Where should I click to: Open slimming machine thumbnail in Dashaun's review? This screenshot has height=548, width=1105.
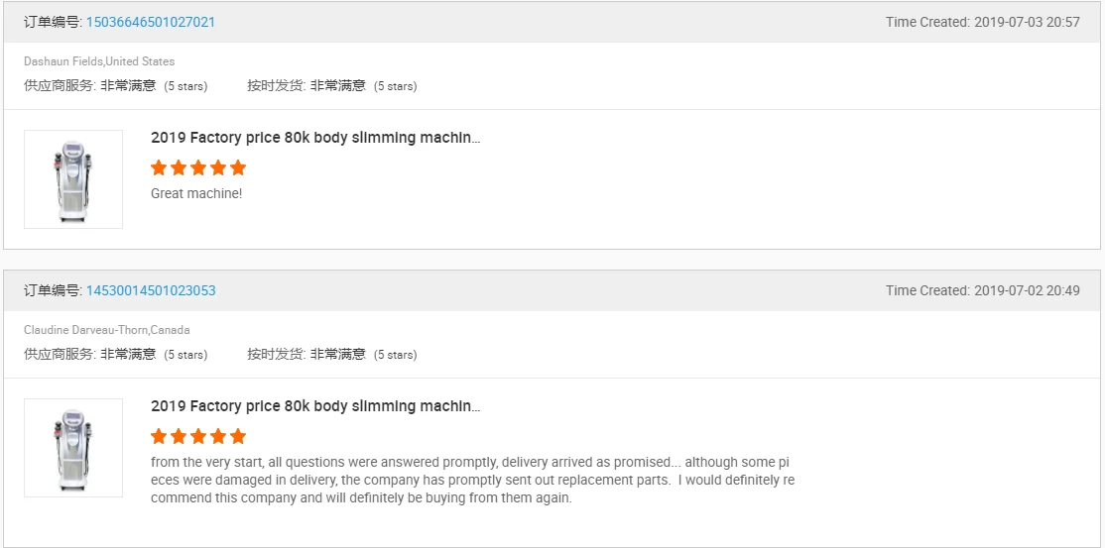(73, 179)
